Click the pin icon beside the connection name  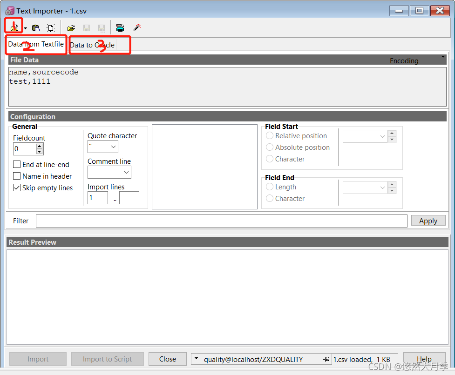[x=326, y=359]
